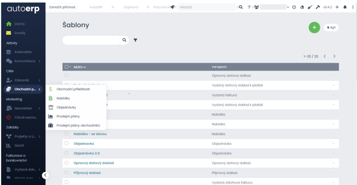The width and height of the screenshot is (357, 185).
Task: Click the eraser icon in top bar
Action: tap(302, 7)
